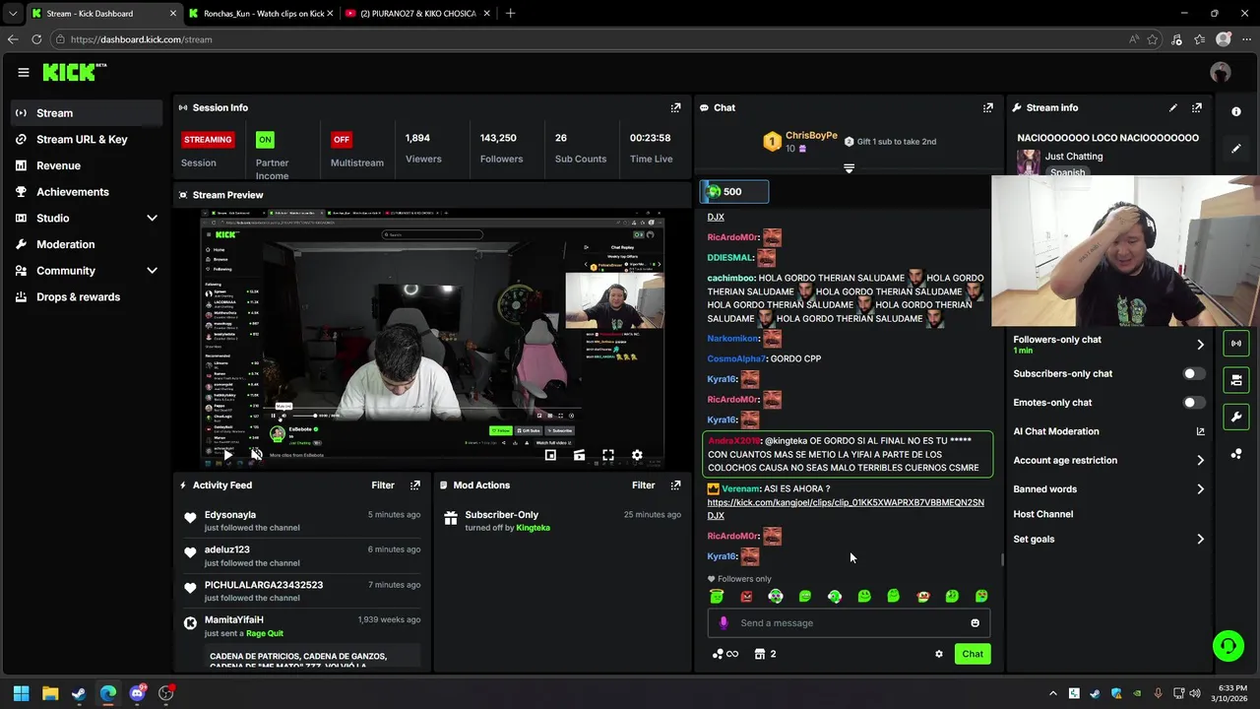Open Set goals chevron
The height and width of the screenshot is (709, 1260).
tap(1200, 539)
